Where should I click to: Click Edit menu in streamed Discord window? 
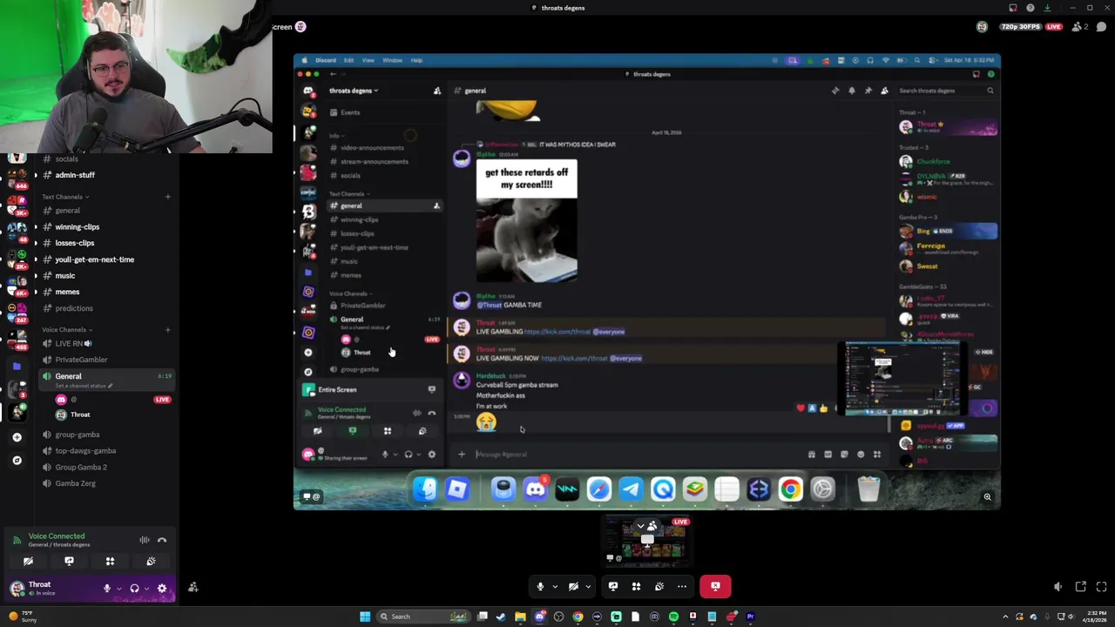(348, 60)
